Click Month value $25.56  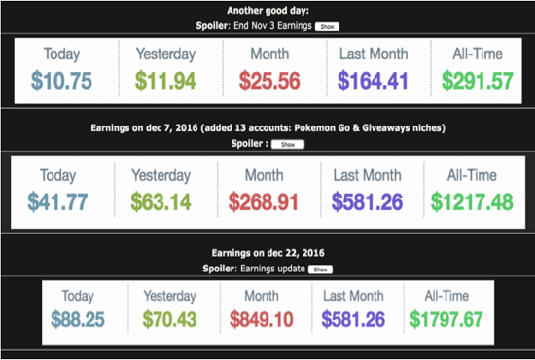tap(269, 81)
